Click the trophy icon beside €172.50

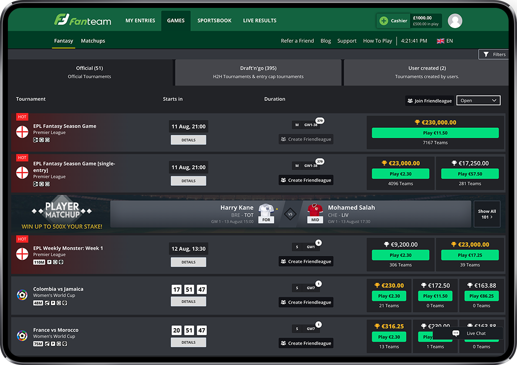point(424,285)
